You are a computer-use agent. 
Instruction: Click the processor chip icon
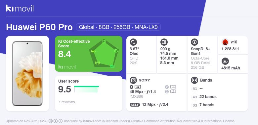point(194,42)
